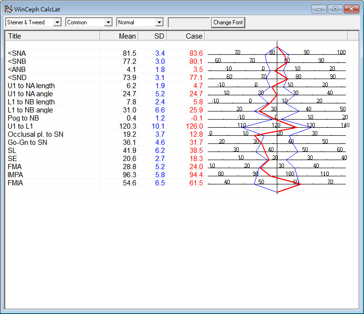The width and height of the screenshot is (364, 314).
Task: Click the case value 38.5
Action: coord(196,151)
